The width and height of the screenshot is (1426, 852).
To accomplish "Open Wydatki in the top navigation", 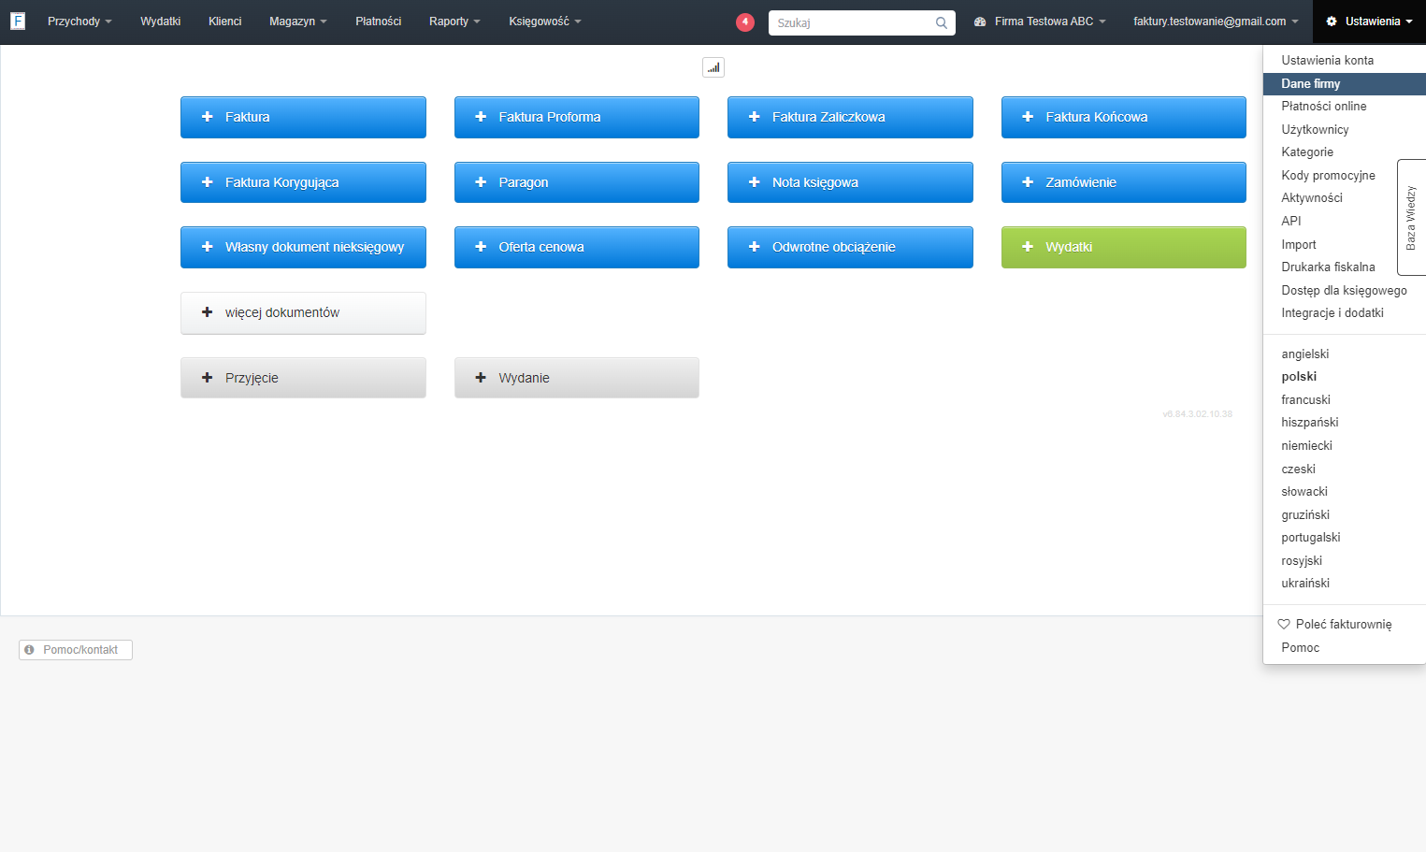I will coord(160,22).
